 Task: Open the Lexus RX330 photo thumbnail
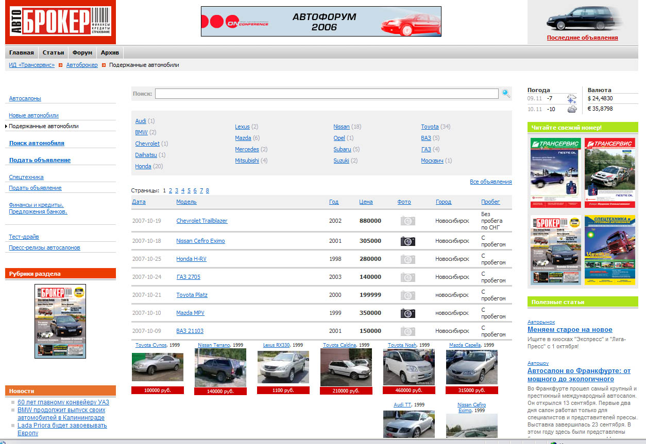click(x=283, y=367)
